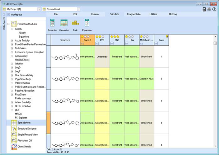Click the small chart icon under PPB header
This screenshot has height=155, width=219.
pos(97,43)
